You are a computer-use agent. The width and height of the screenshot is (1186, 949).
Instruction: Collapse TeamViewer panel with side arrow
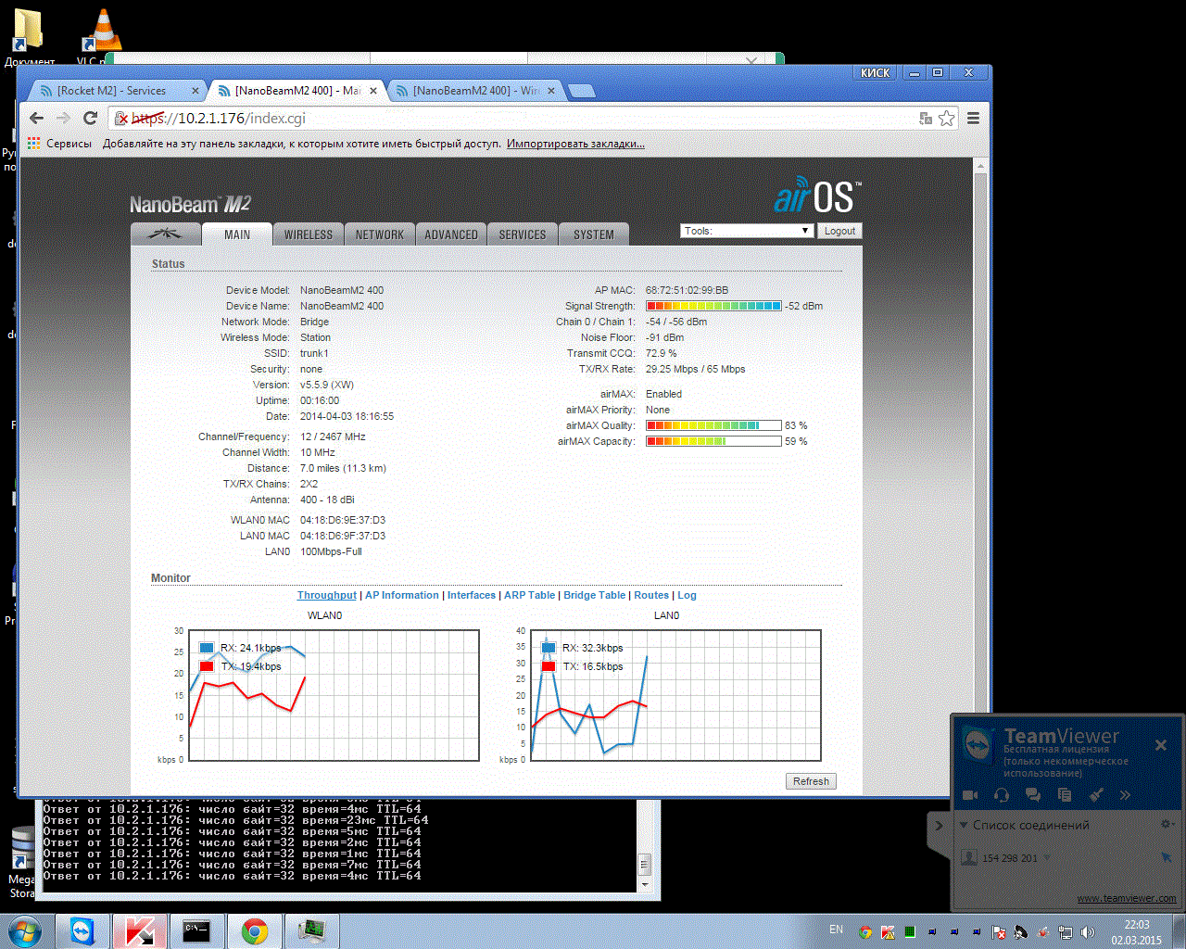pos(939,826)
